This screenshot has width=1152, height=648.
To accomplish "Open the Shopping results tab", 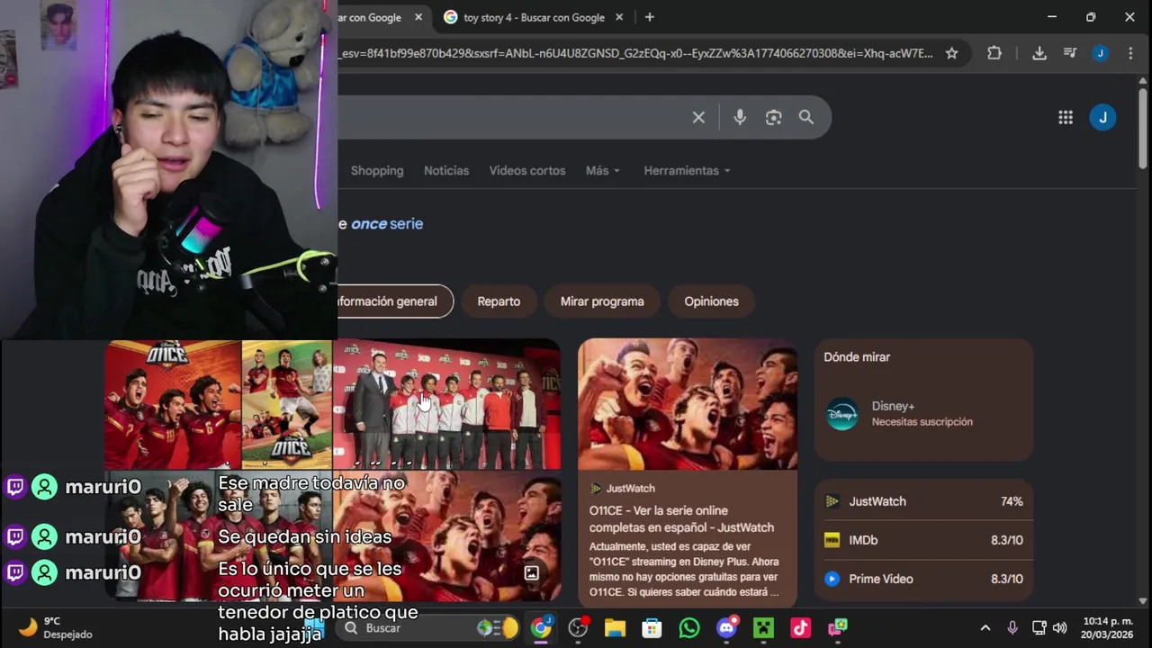I will (x=377, y=170).
